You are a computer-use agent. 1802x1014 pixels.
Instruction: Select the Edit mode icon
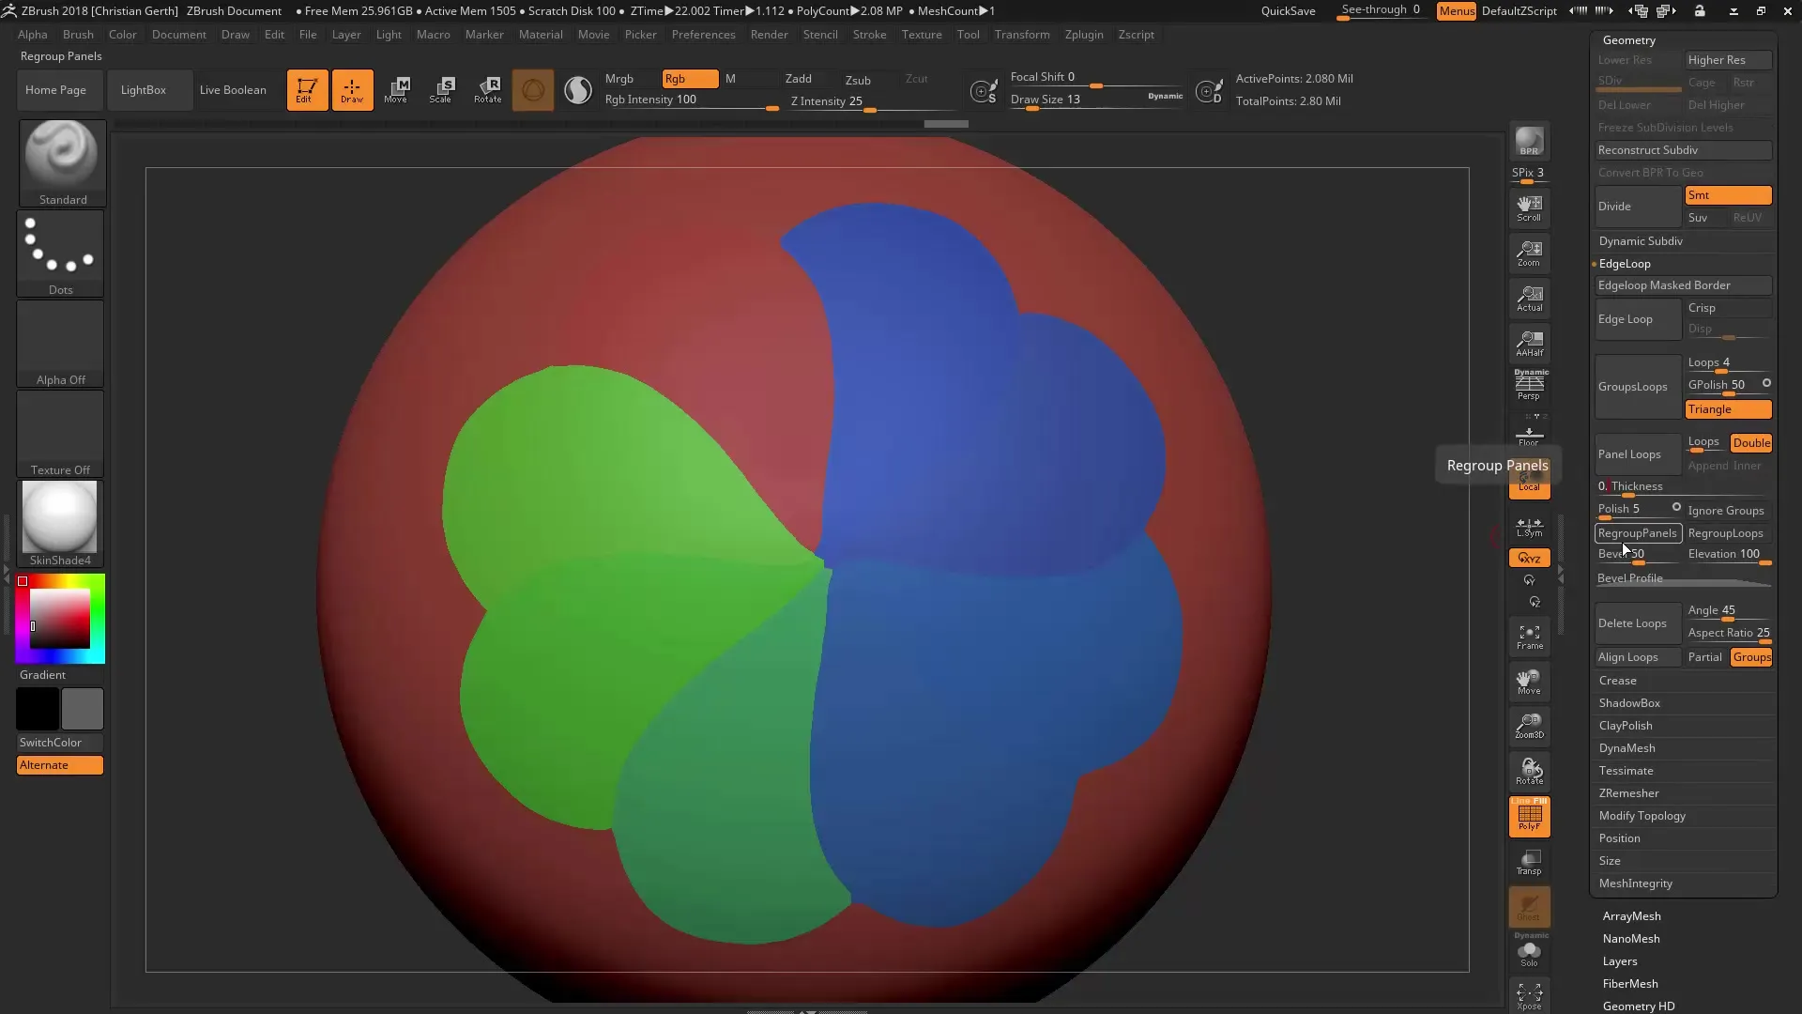coord(307,90)
